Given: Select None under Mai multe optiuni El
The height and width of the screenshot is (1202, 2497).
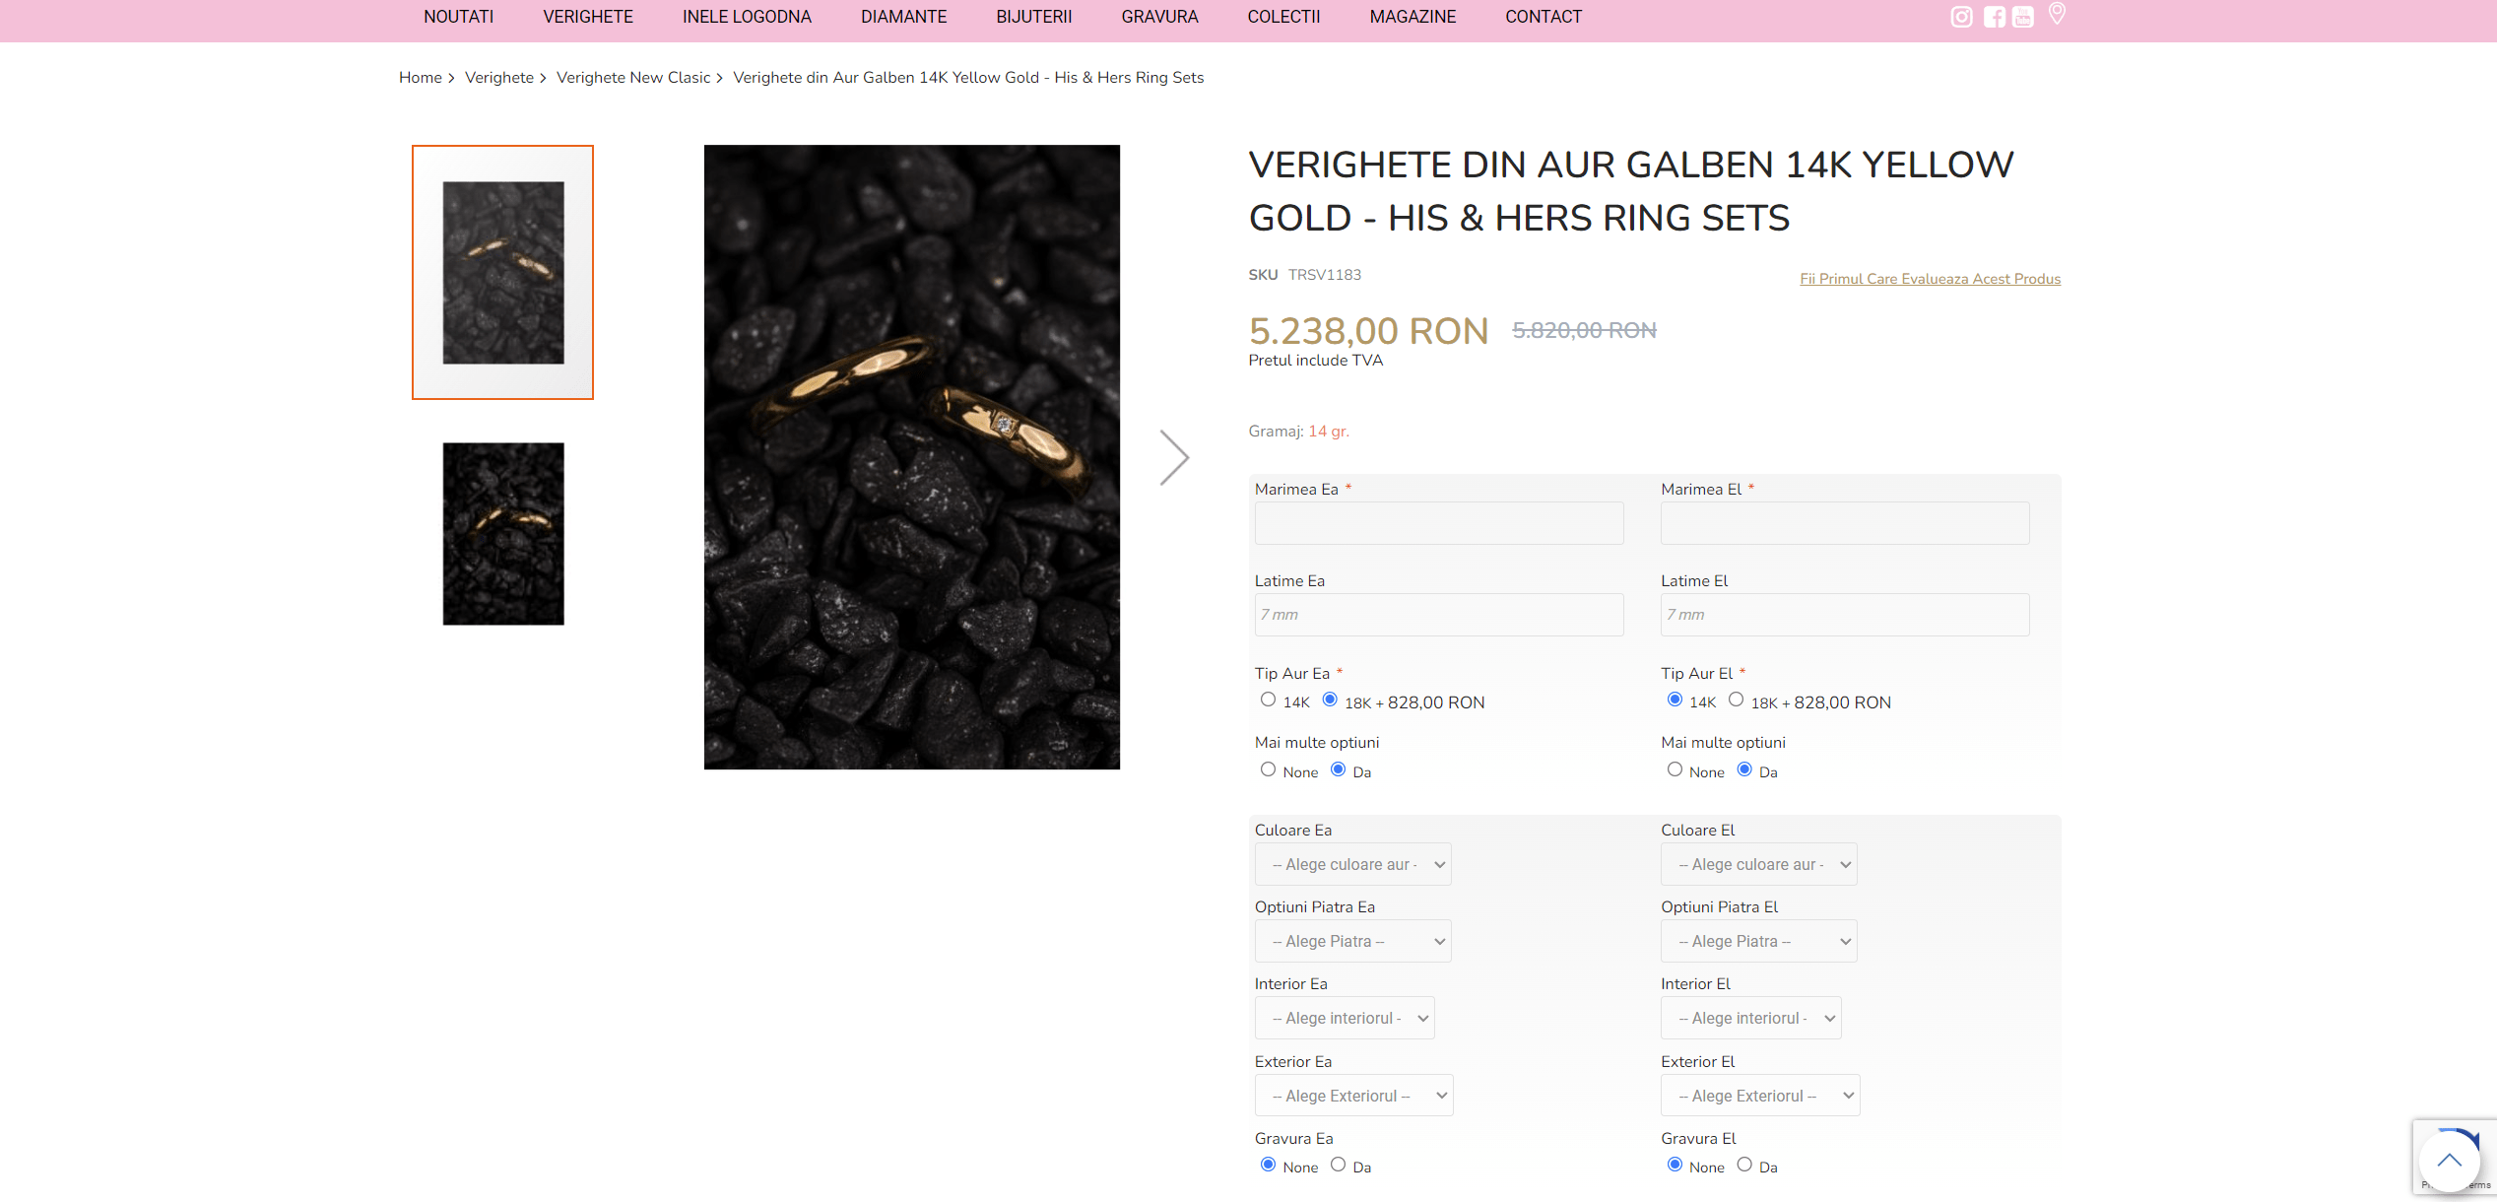Looking at the screenshot, I should 1675,769.
